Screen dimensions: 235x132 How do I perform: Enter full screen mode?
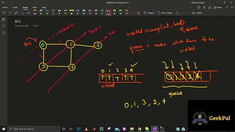tap(227, 7)
